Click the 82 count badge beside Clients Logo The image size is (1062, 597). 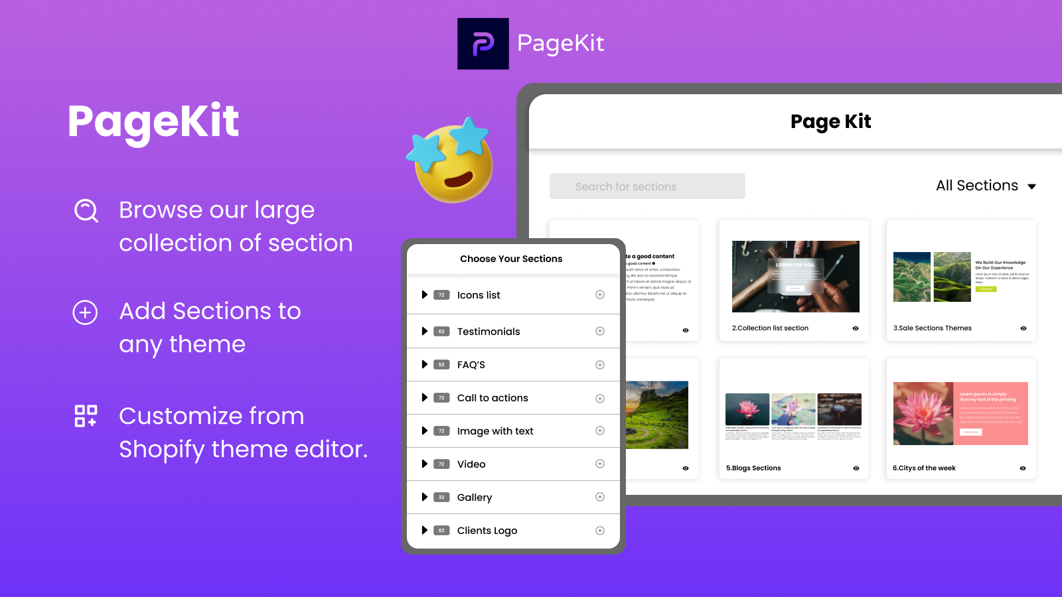pos(441,531)
